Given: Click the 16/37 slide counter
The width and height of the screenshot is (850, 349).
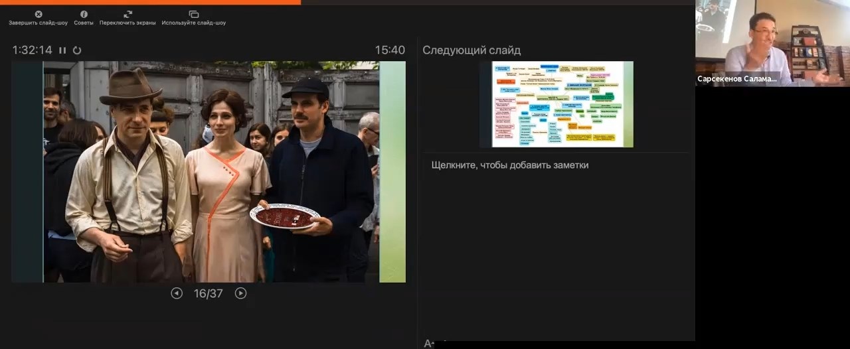Looking at the screenshot, I should tap(208, 293).
